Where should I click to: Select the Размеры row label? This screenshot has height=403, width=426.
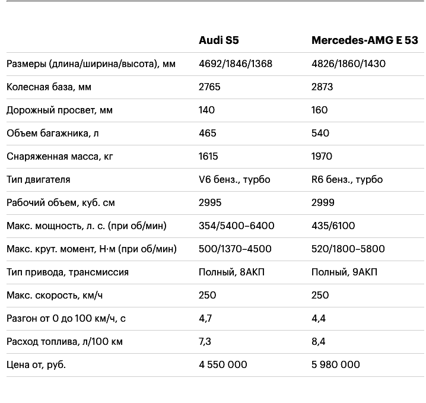click(x=91, y=64)
